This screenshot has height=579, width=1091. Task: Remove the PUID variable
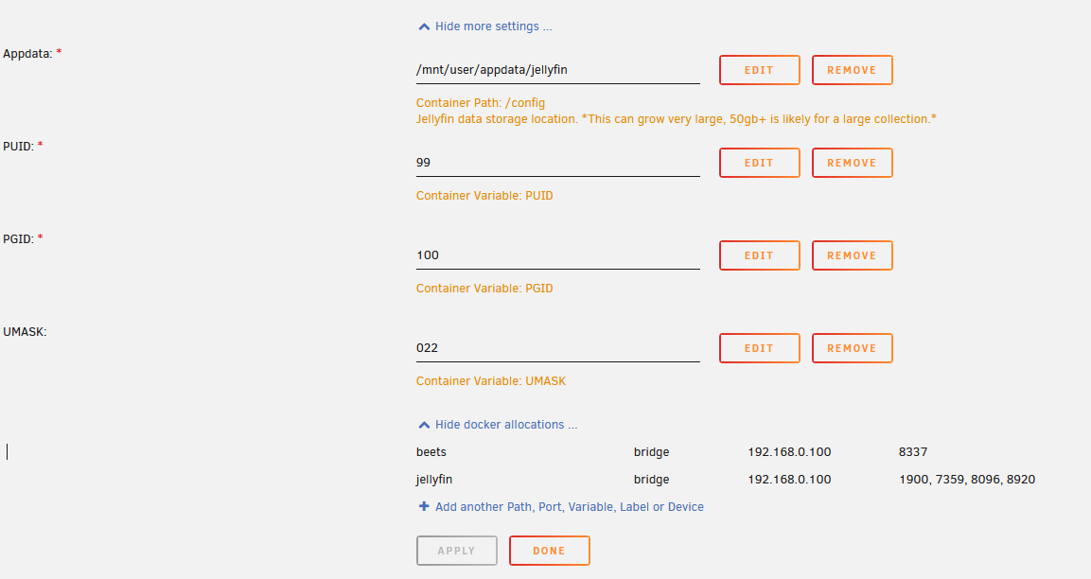(x=852, y=163)
